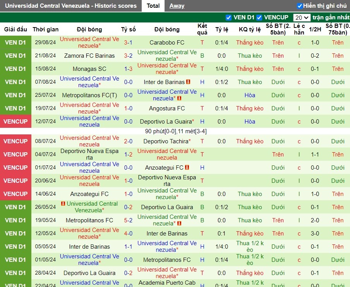Open Angostura FC team link
Viewport: 350px width, 287px height.
(x=167, y=108)
